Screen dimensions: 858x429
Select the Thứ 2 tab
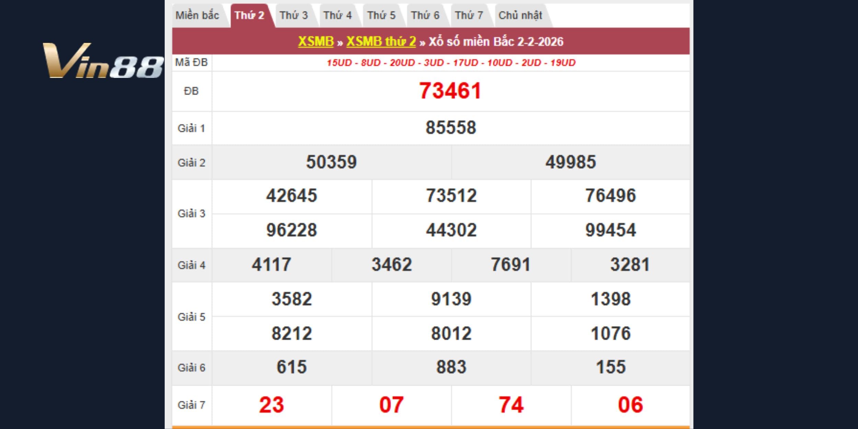250,15
